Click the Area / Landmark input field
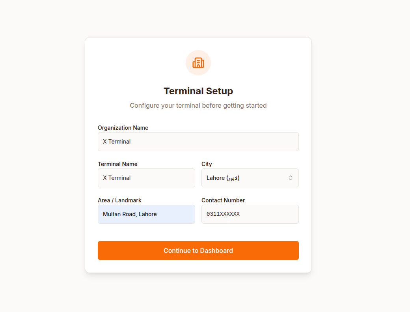The image size is (410, 312). (x=146, y=214)
